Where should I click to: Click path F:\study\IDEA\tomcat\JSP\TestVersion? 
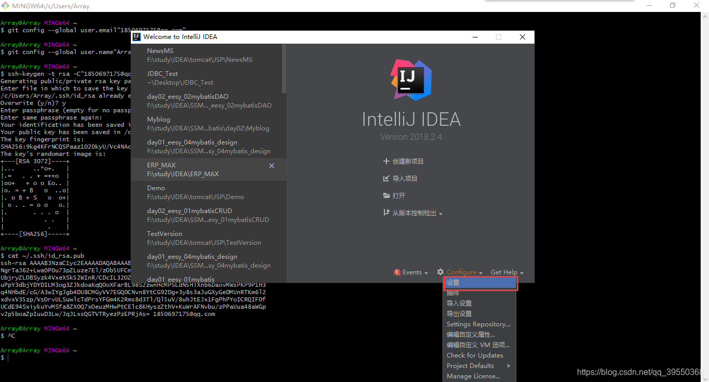coord(204,243)
